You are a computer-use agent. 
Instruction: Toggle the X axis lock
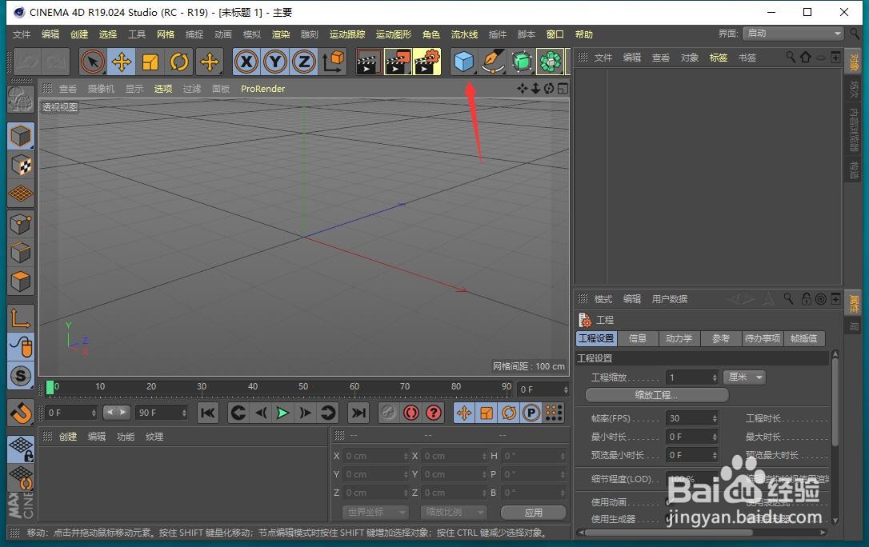tap(246, 62)
